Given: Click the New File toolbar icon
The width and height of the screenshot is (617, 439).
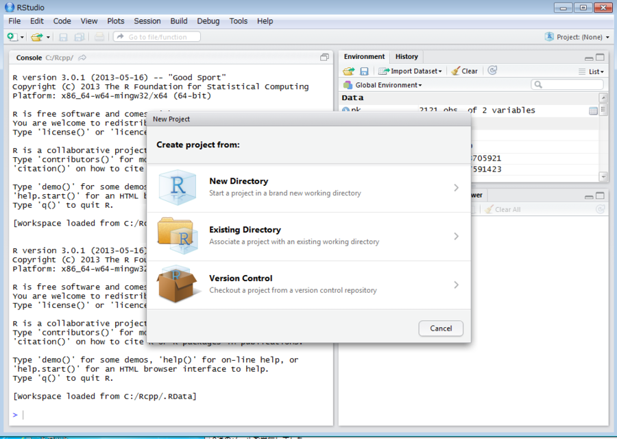Looking at the screenshot, I should point(12,37).
